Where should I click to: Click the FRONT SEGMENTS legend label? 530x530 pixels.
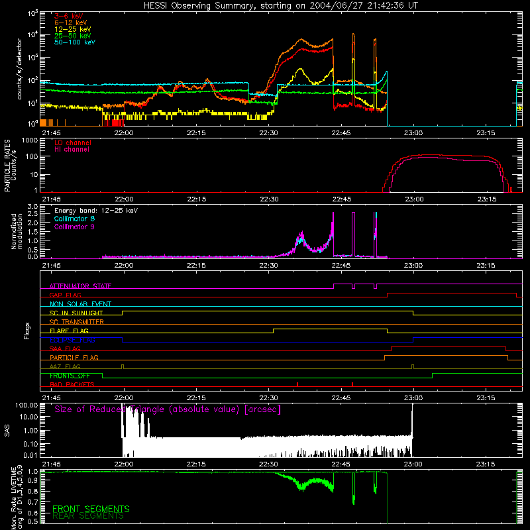point(91,509)
